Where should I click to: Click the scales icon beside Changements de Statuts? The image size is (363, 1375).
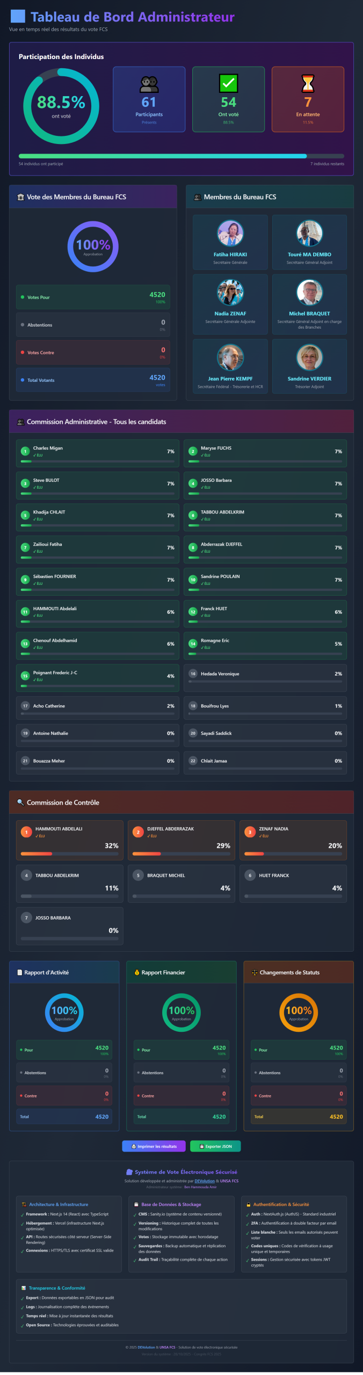coord(255,972)
